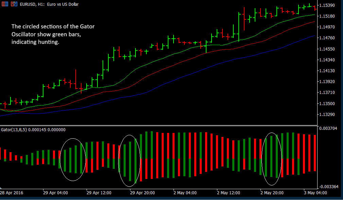Click price scale value 1.14550
Screen dimensions: 343x200
pos(327,49)
